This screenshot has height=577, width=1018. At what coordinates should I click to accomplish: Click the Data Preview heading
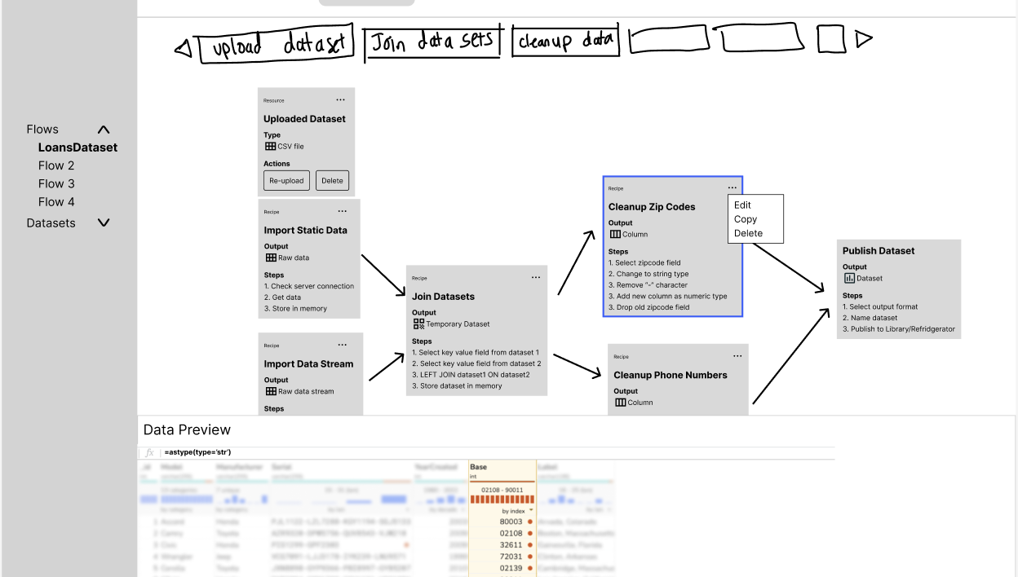point(187,429)
